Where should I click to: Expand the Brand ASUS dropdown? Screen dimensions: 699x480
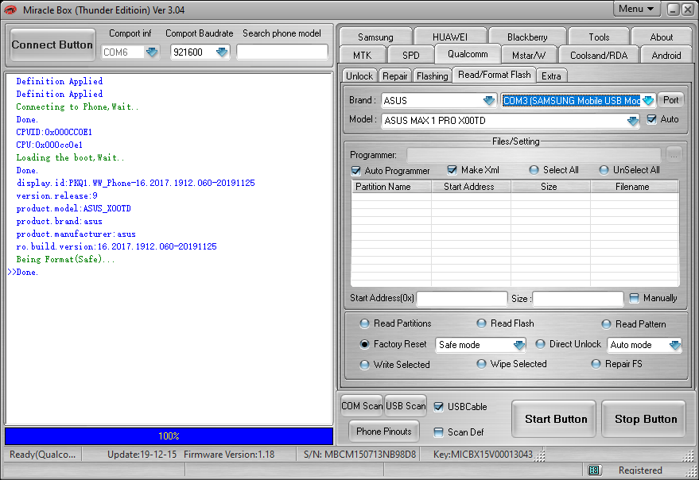(x=489, y=100)
